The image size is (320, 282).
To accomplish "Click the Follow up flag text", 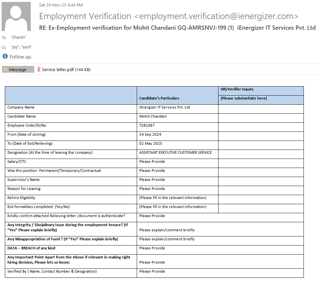I will click(x=21, y=57).
